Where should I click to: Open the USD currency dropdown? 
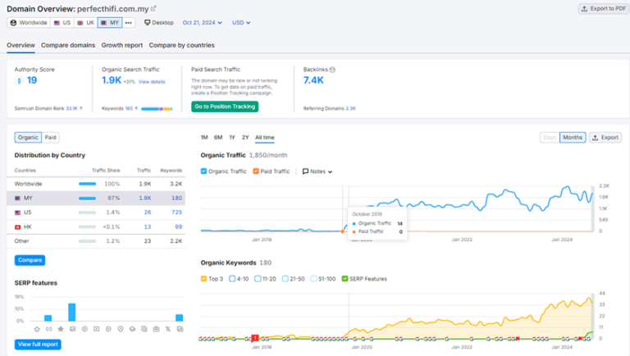click(x=241, y=23)
